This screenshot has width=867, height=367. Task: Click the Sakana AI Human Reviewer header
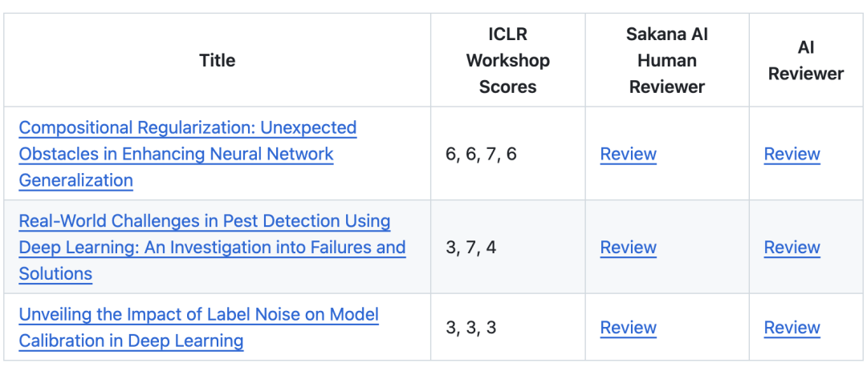point(666,60)
